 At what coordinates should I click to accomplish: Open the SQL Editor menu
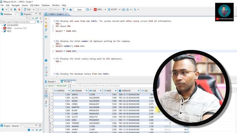pos(34,5)
